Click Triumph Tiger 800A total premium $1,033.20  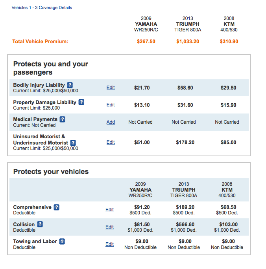pyautogui.click(x=188, y=42)
